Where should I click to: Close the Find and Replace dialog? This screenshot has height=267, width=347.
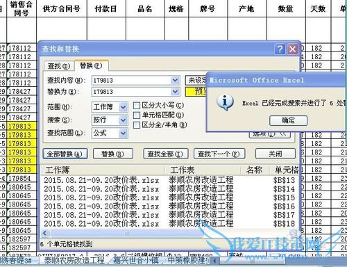tap(292, 49)
